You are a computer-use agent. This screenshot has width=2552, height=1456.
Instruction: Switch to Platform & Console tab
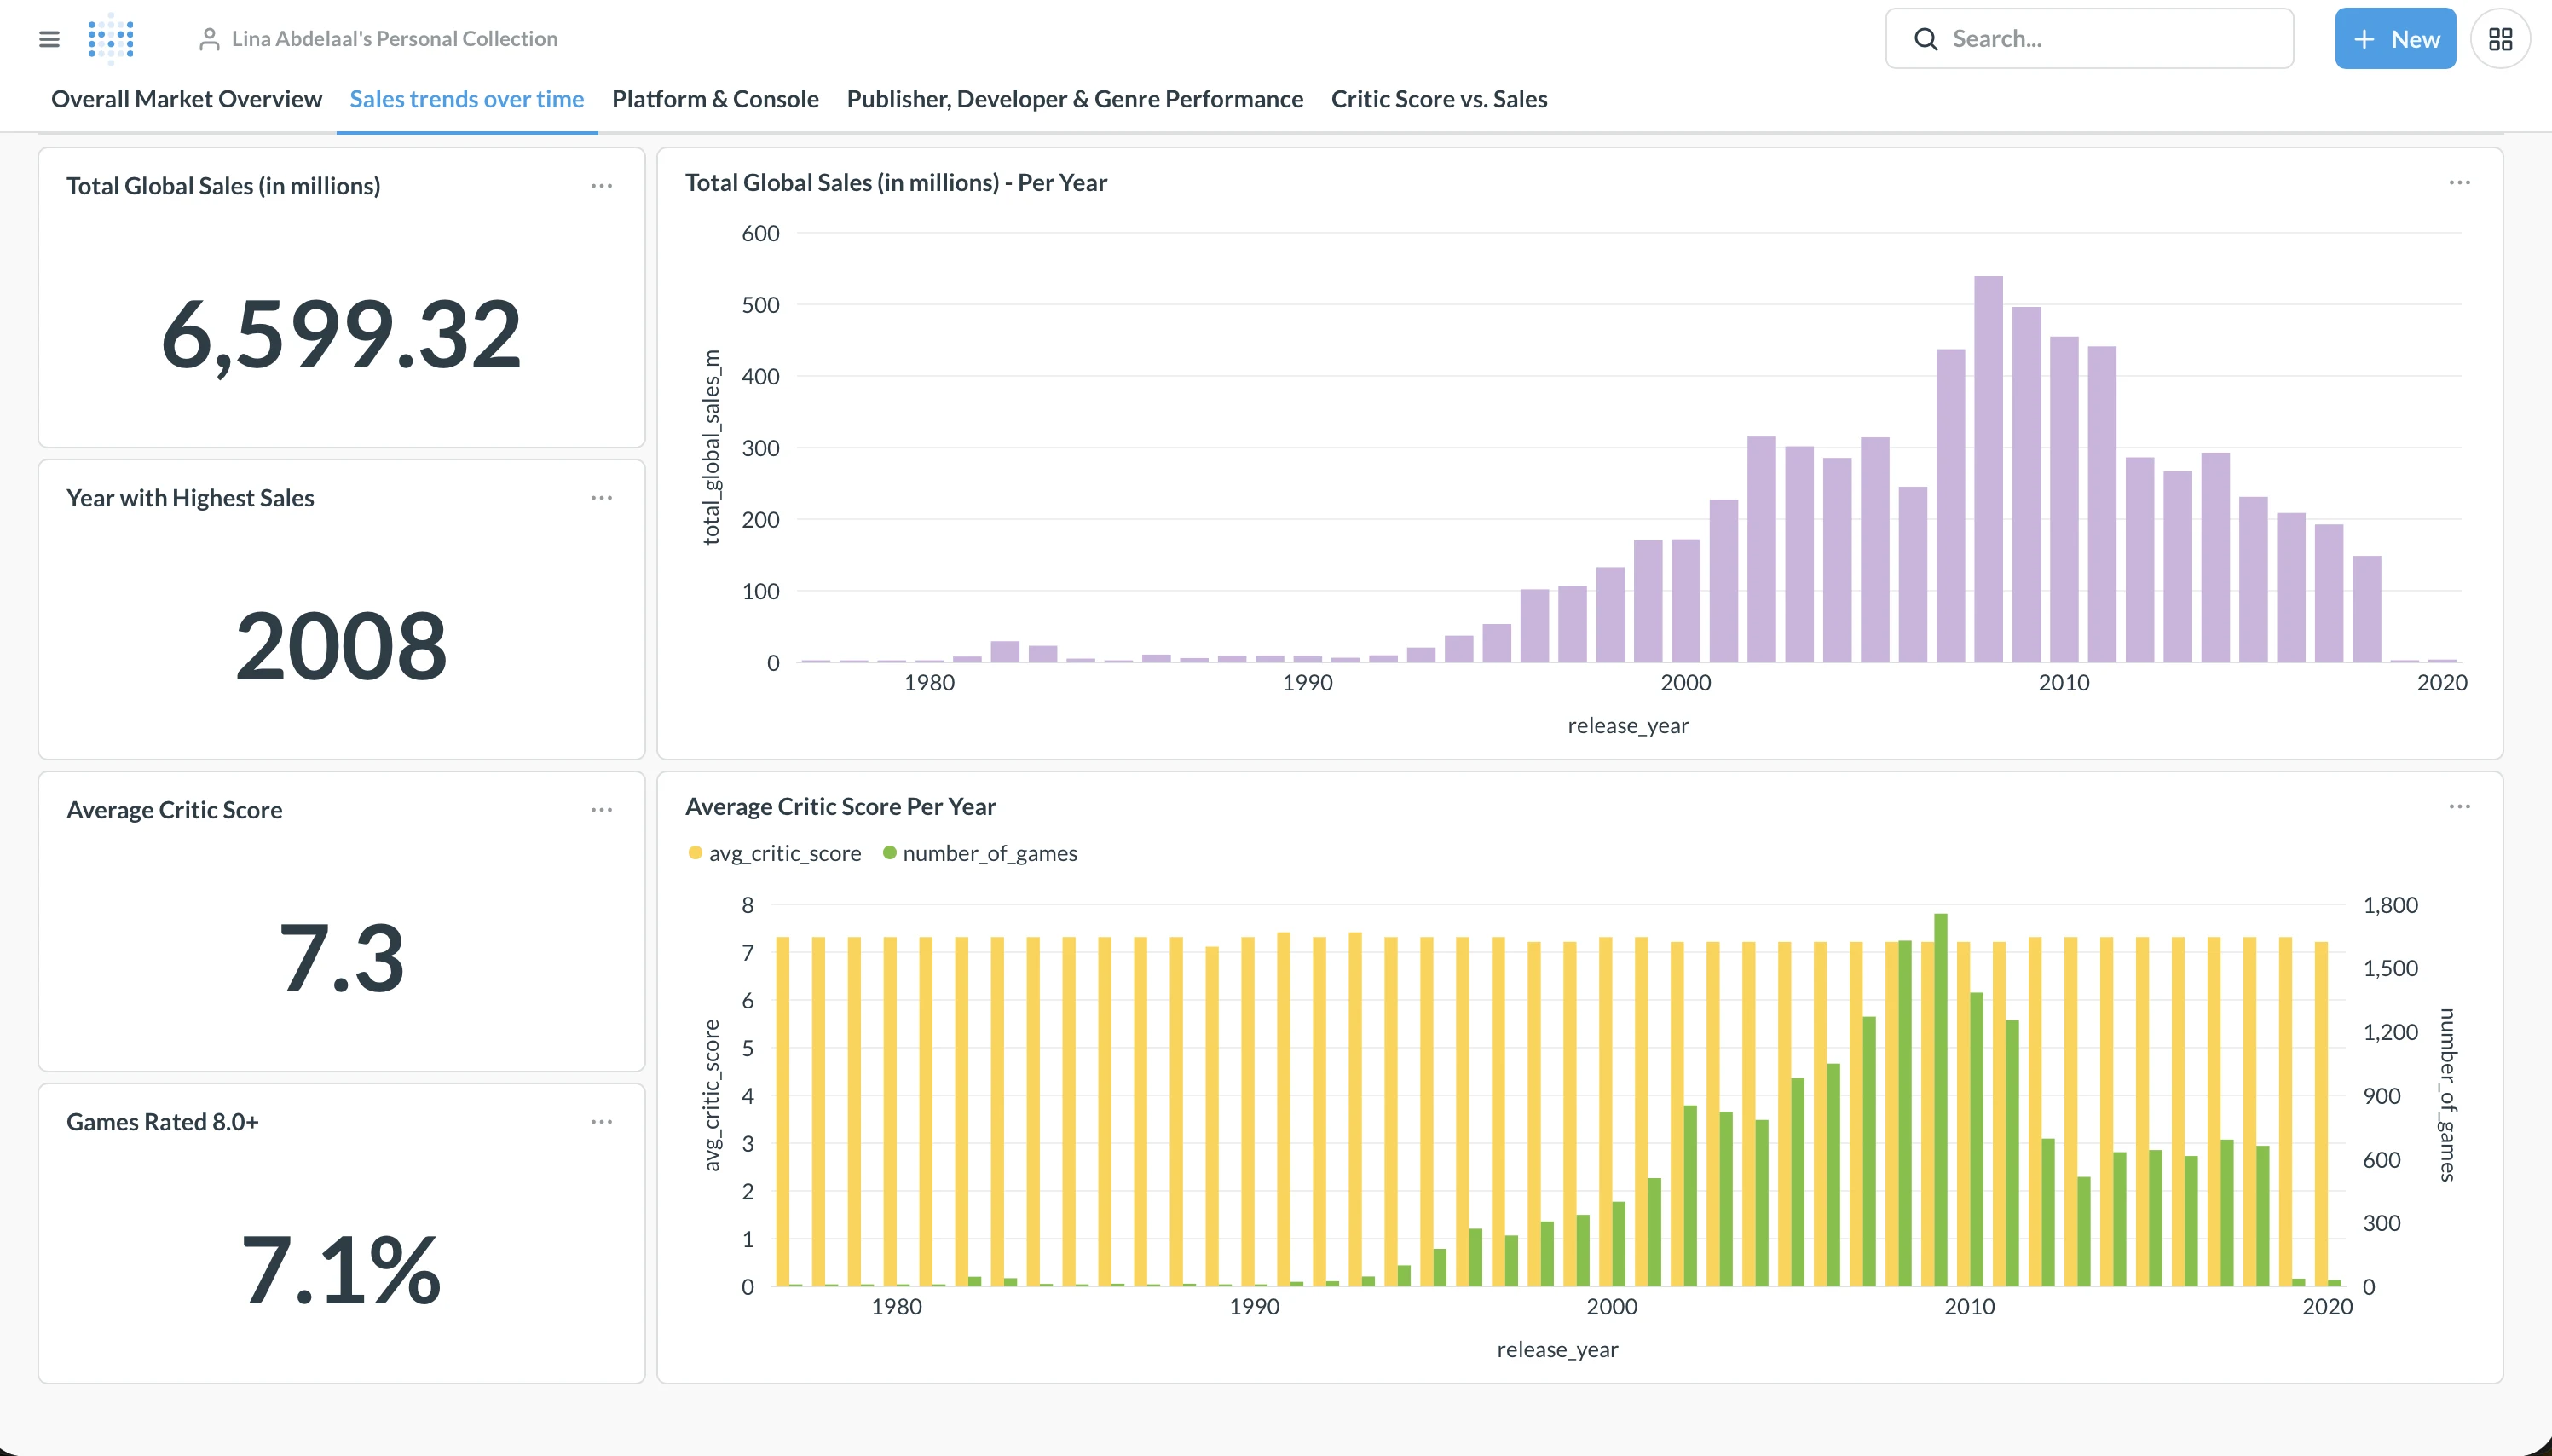point(715,99)
